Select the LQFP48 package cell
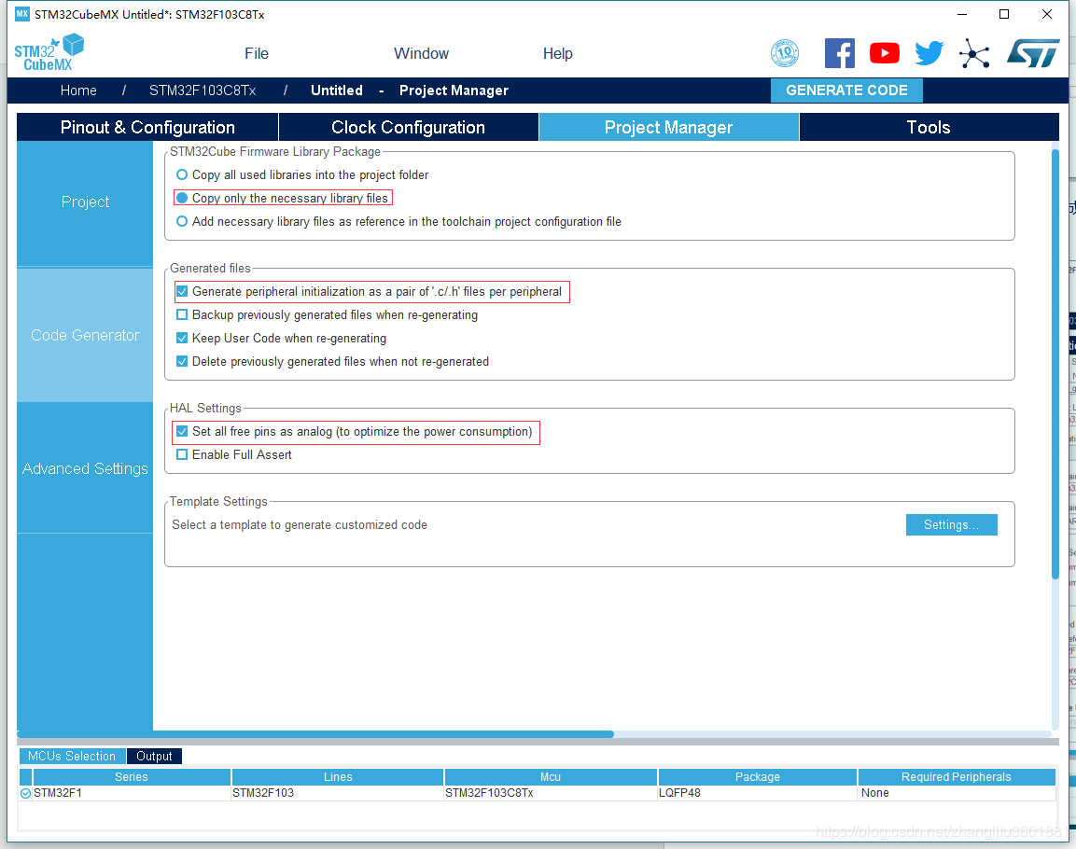 coord(758,793)
